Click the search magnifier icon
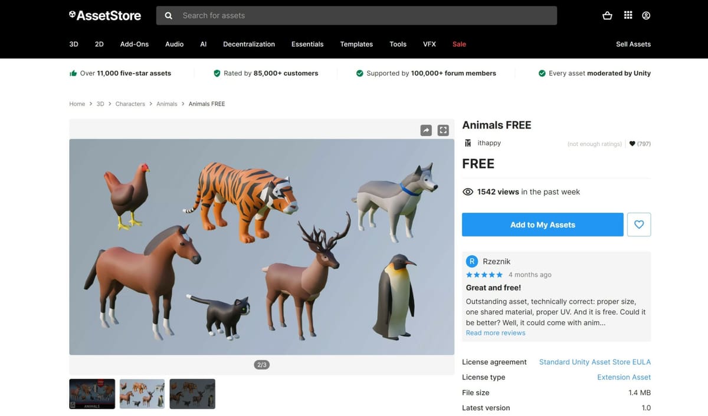The width and height of the screenshot is (708, 416). [168, 15]
